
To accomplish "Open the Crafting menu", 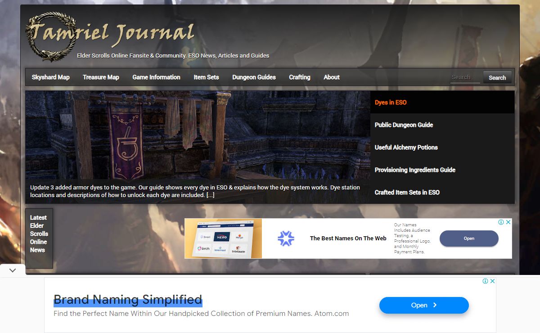I will [300, 77].
